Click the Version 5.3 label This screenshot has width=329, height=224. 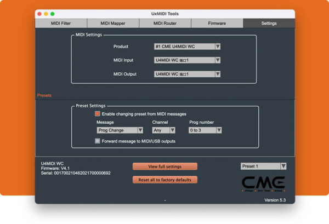275,200
